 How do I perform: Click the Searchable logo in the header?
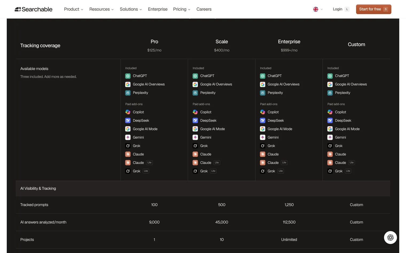[33, 9]
